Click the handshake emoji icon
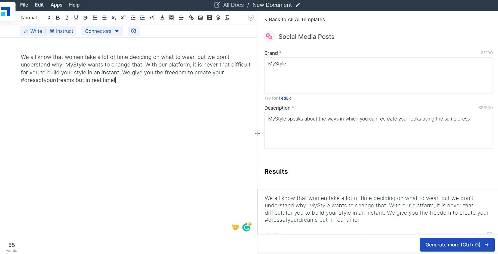The height and width of the screenshot is (254, 498). (235, 227)
